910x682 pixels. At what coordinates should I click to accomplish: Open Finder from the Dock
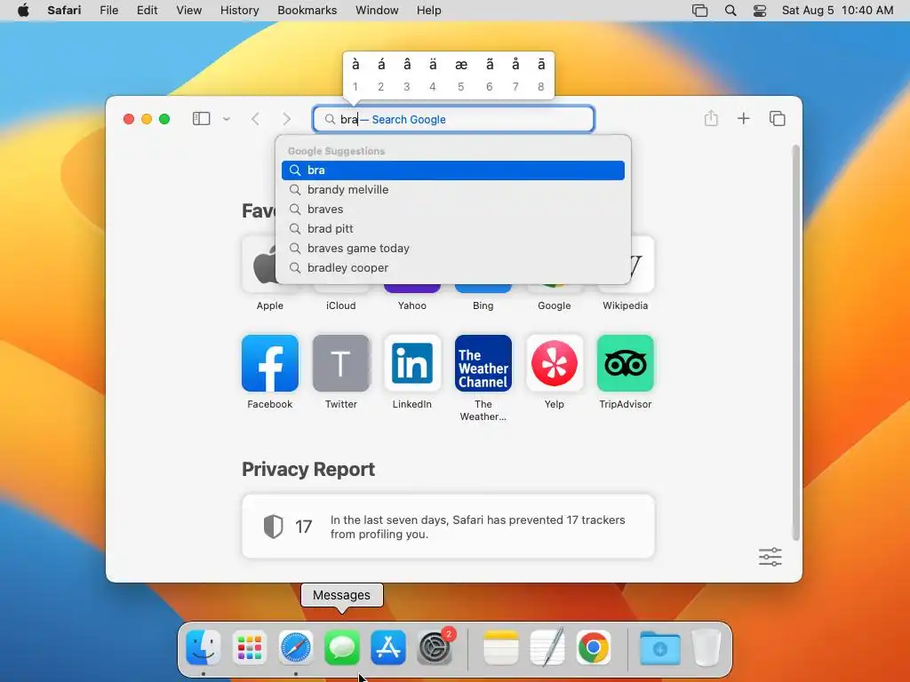(204, 647)
